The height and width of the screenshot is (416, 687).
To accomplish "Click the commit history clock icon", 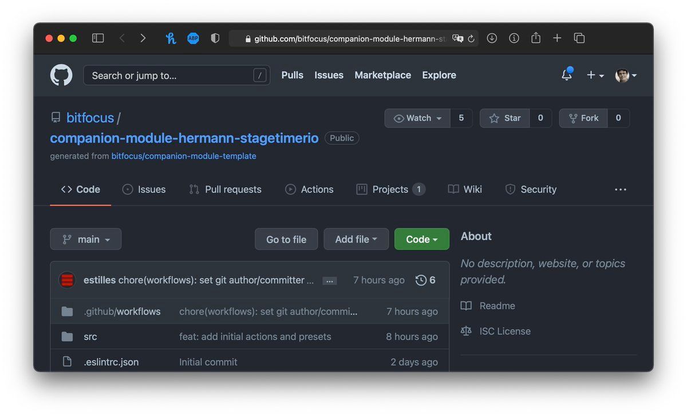I will tap(421, 280).
